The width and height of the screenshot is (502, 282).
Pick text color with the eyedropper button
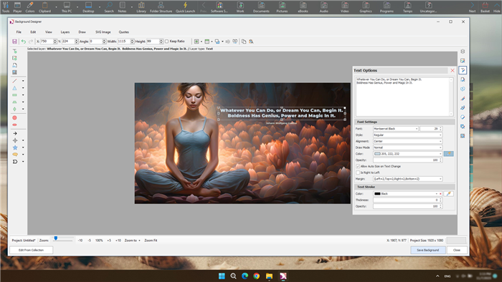(x=449, y=154)
